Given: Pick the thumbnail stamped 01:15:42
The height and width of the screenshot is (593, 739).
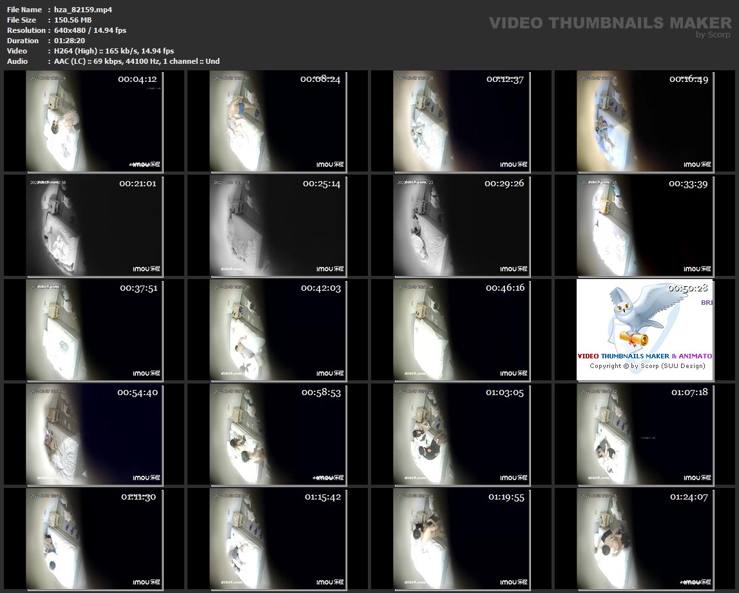Looking at the screenshot, I should click(278, 540).
